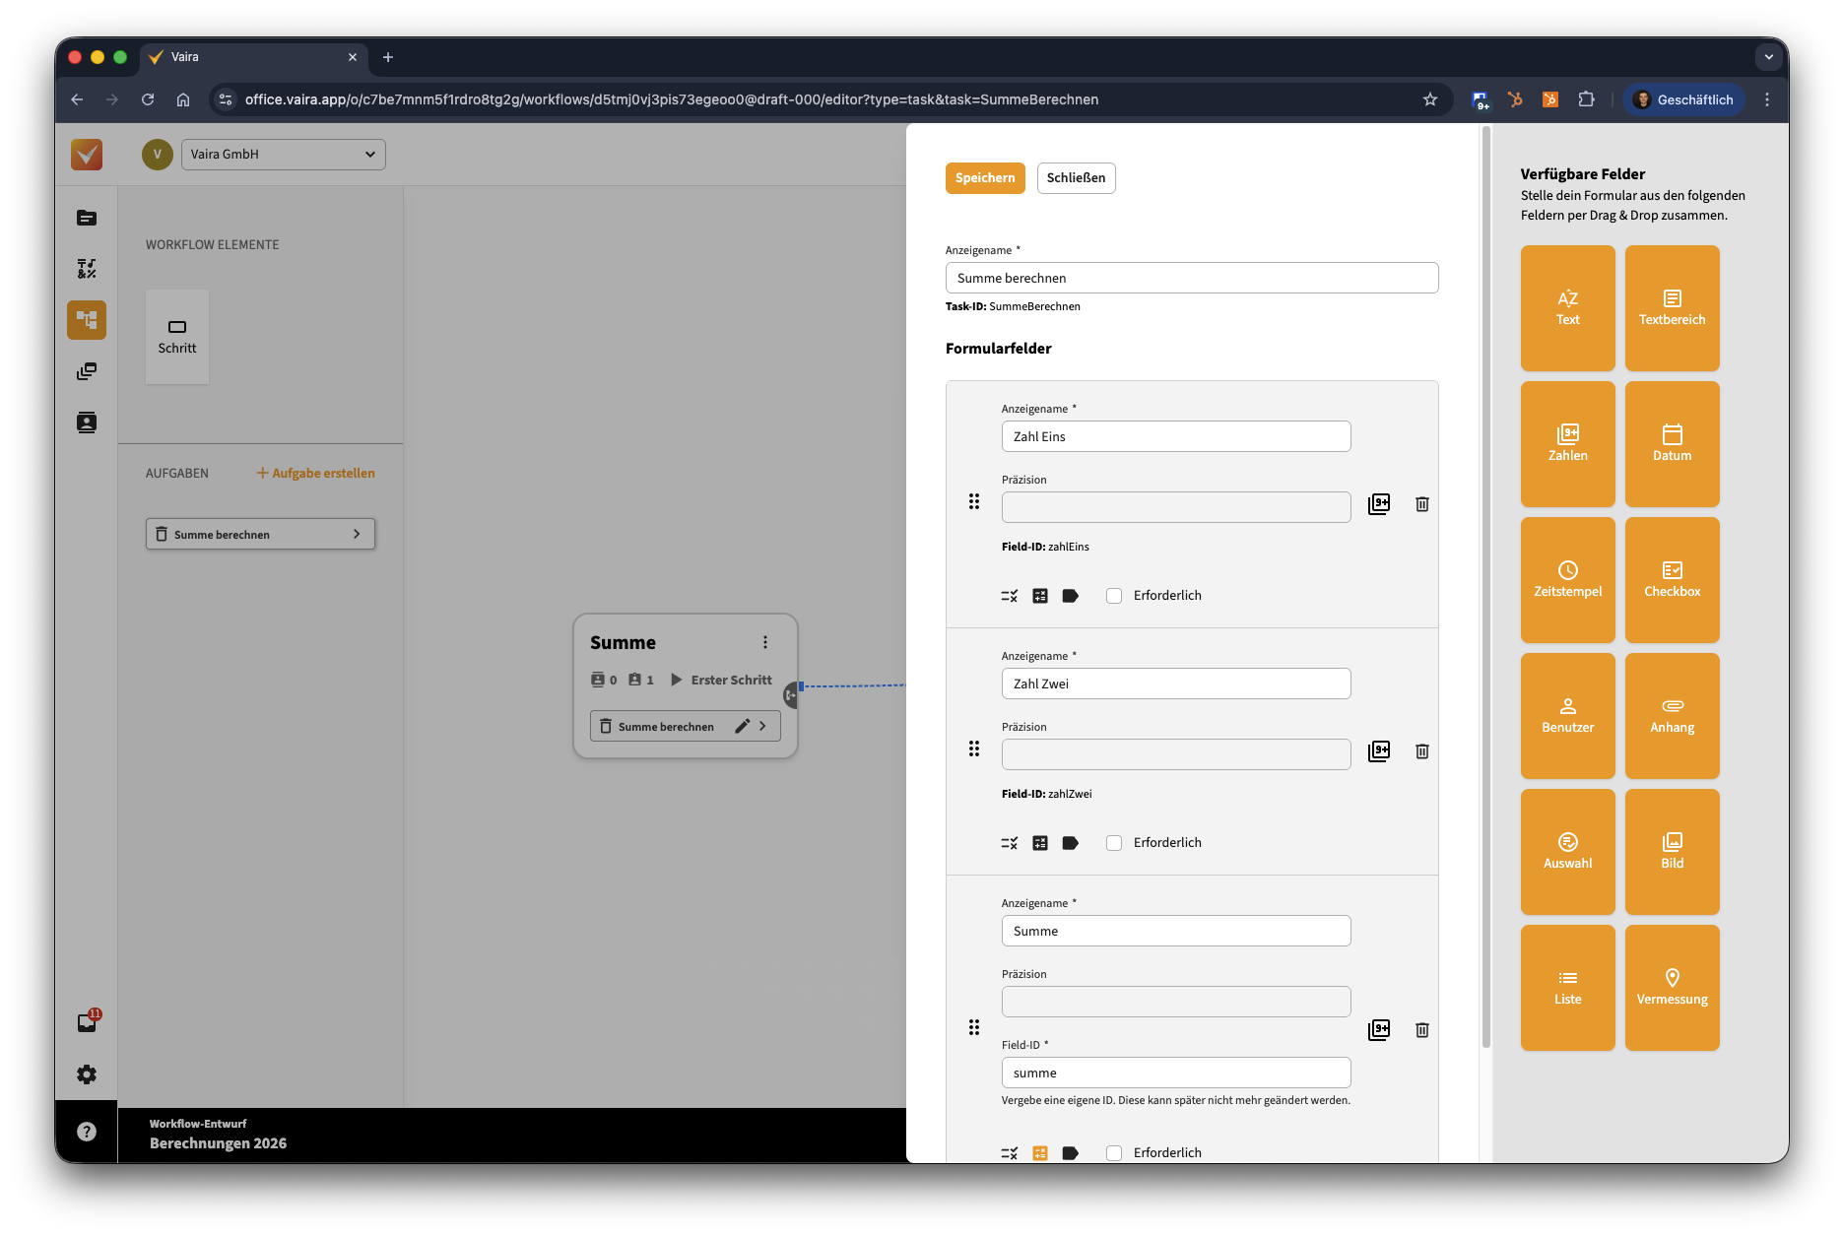Open three-dot menu on the Summe step
Screen dimensions: 1844x1236
765,642
